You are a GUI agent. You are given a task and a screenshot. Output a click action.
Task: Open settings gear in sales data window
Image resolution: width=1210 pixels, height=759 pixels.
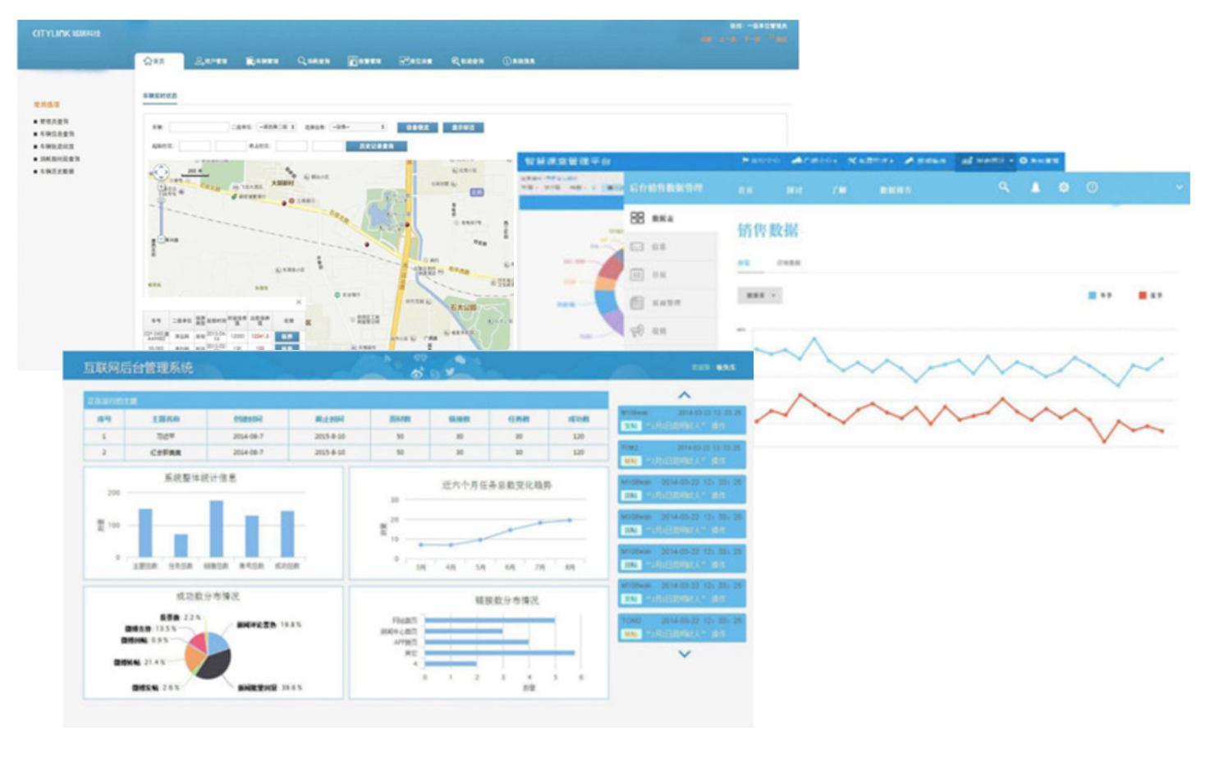pyautogui.click(x=1064, y=187)
